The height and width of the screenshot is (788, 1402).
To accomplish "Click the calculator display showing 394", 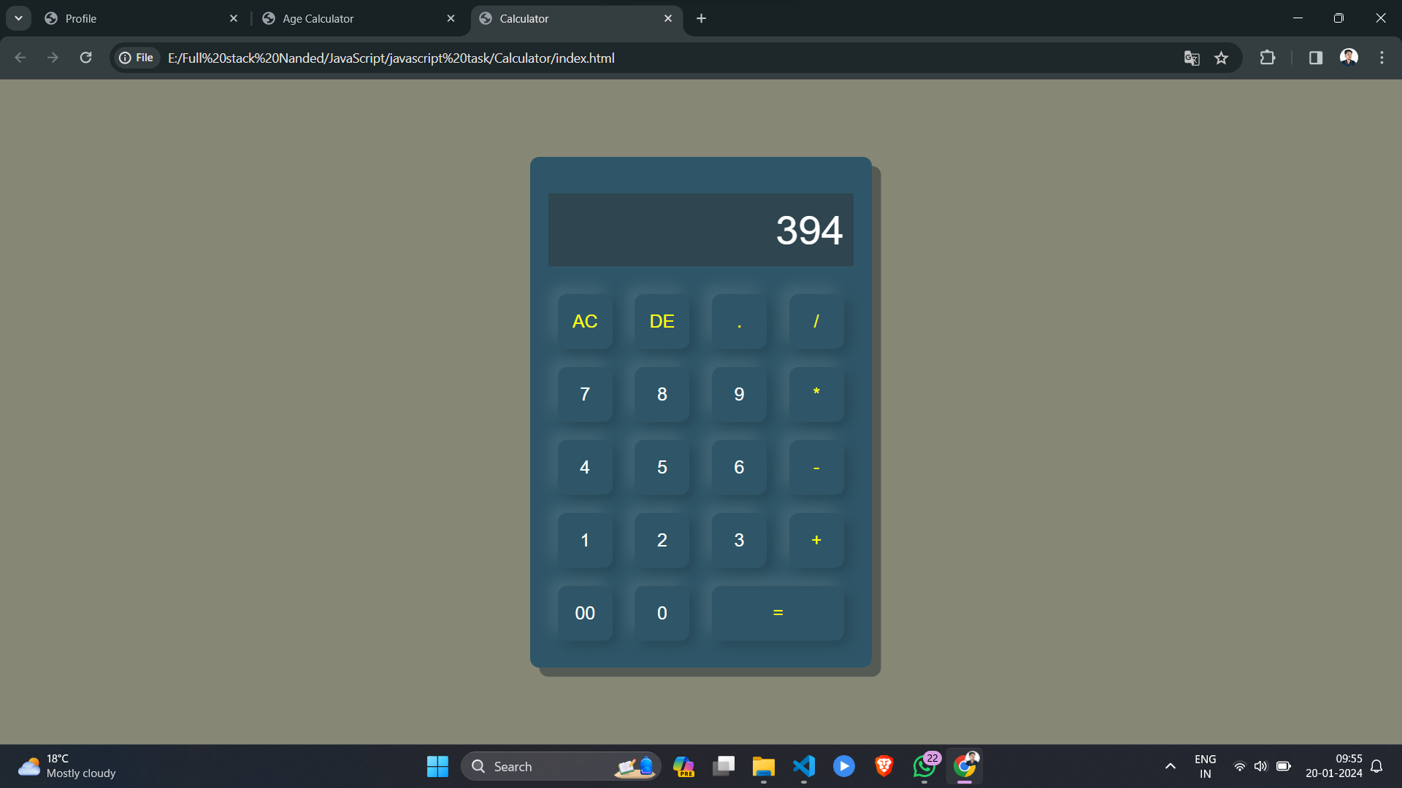I will point(700,230).
